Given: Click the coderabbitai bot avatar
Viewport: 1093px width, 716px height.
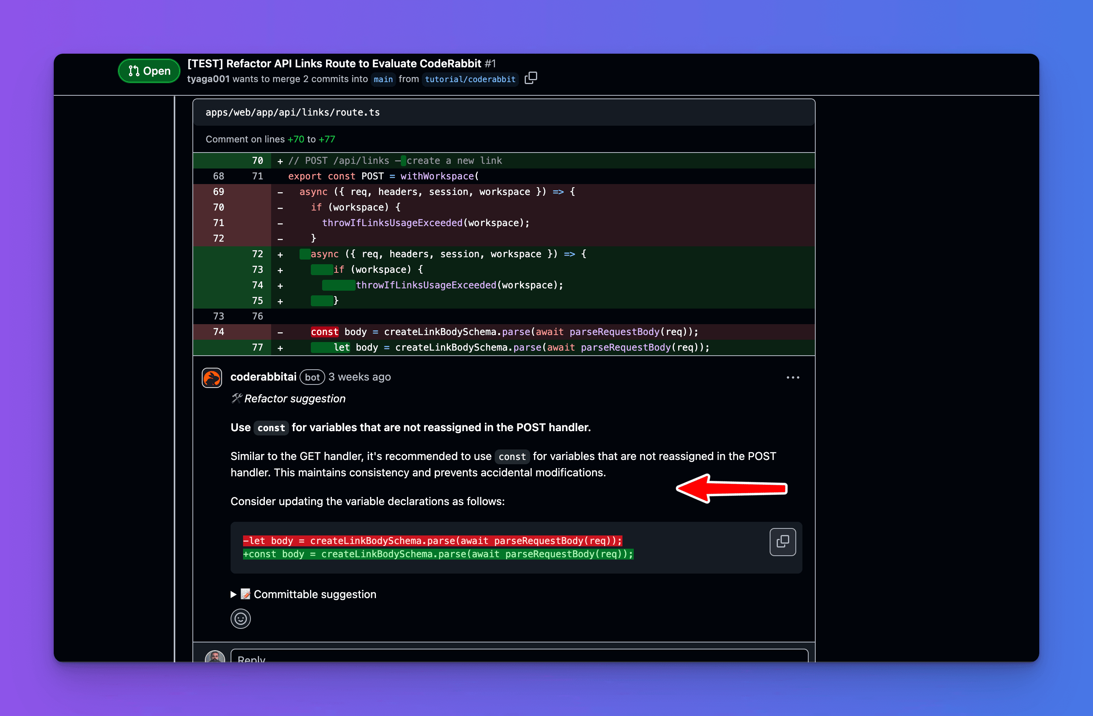Looking at the screenshot, I should (212, 377).
